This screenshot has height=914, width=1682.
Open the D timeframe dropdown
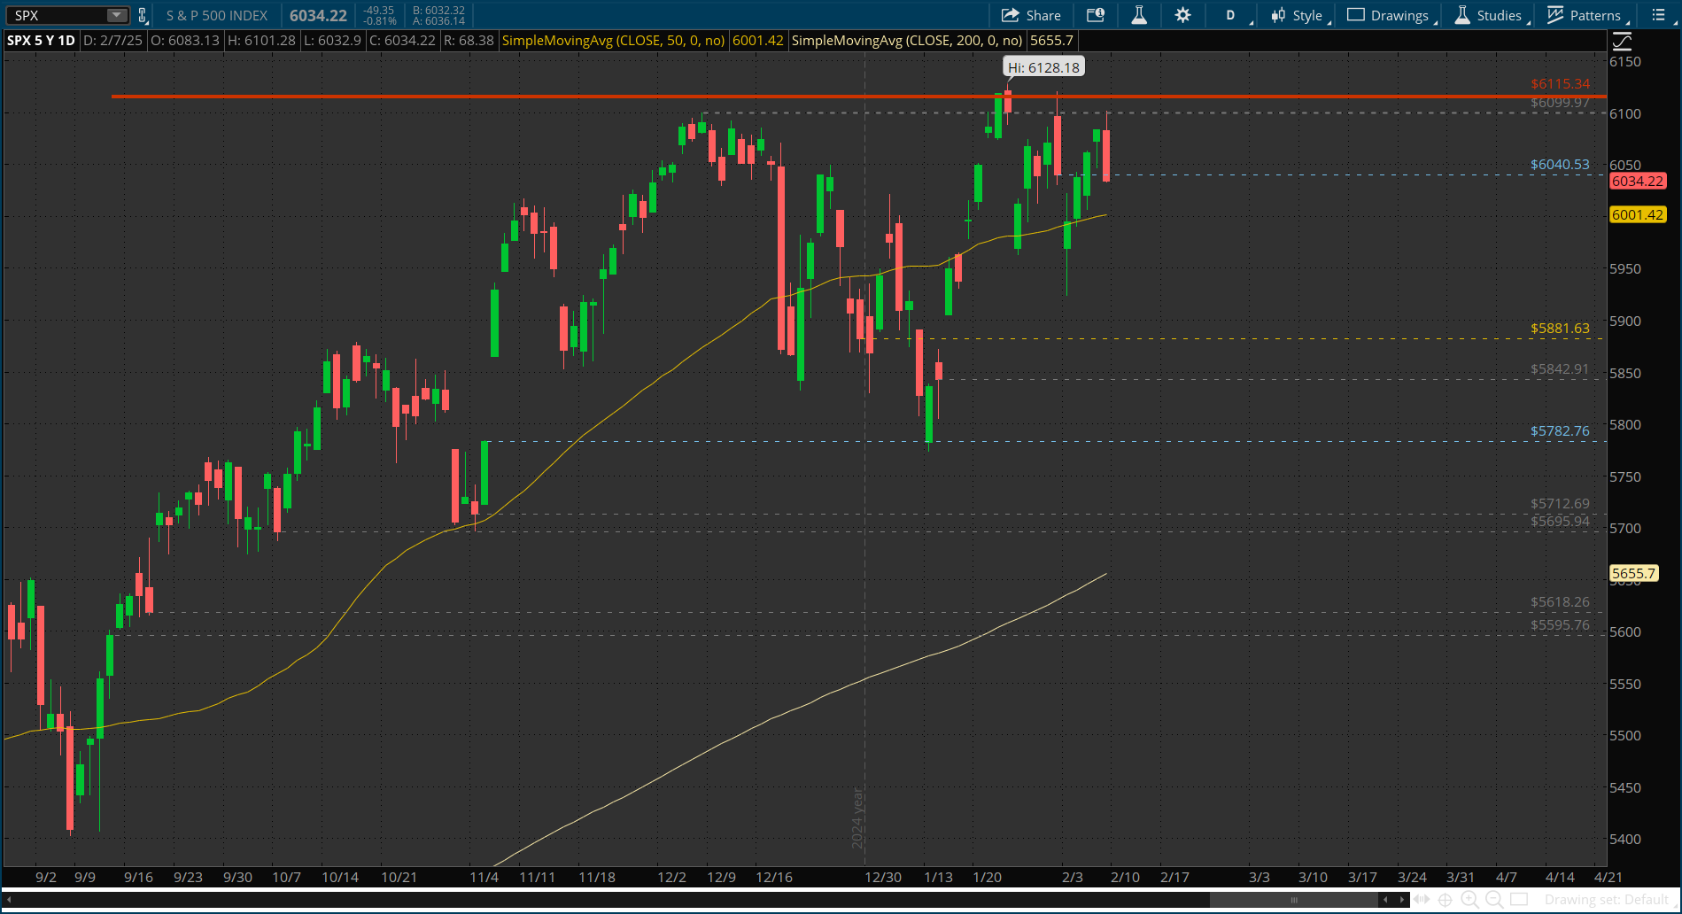coord(1236,15)
